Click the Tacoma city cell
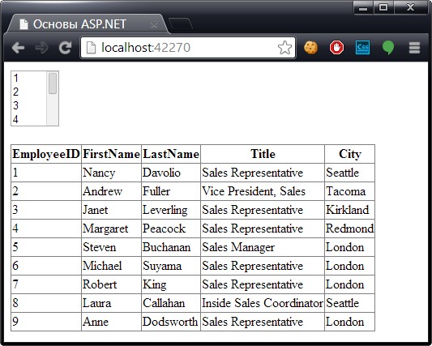 (349, 191)
